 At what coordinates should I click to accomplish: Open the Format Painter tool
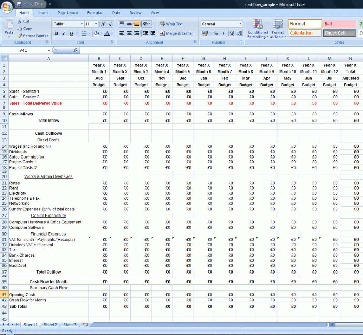click(x=32, y=36)
